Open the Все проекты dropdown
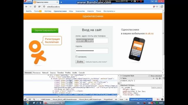This screenshot has width=188, height=105. (x=109, y=11)
